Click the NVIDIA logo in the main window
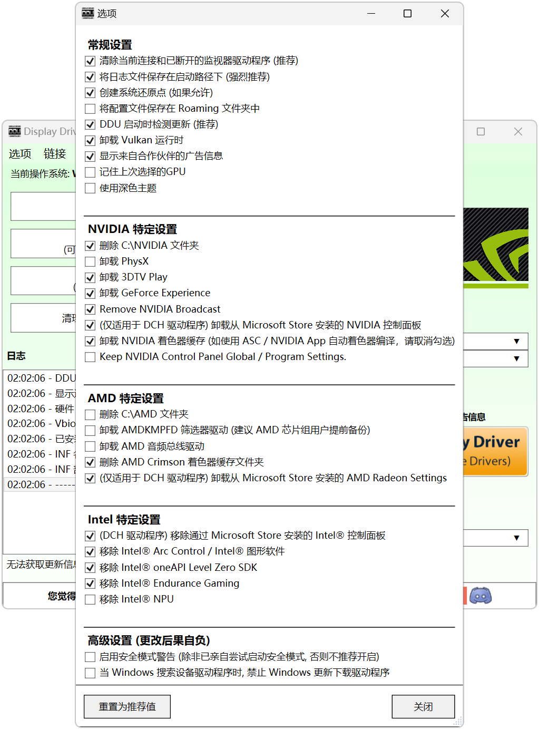Image resolution: width=539 pixels, height=729 pixels. tap(496, 247)
